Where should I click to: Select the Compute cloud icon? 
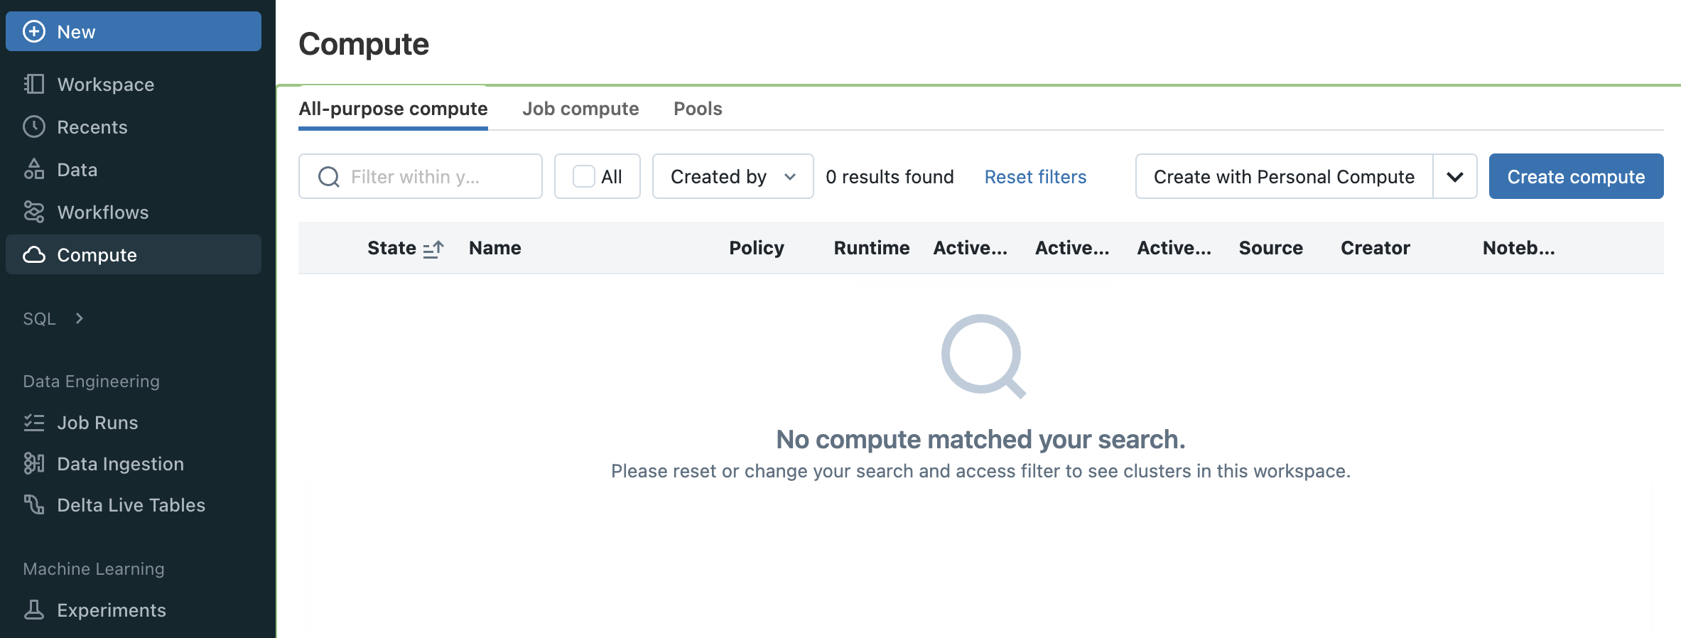(34, 254)
